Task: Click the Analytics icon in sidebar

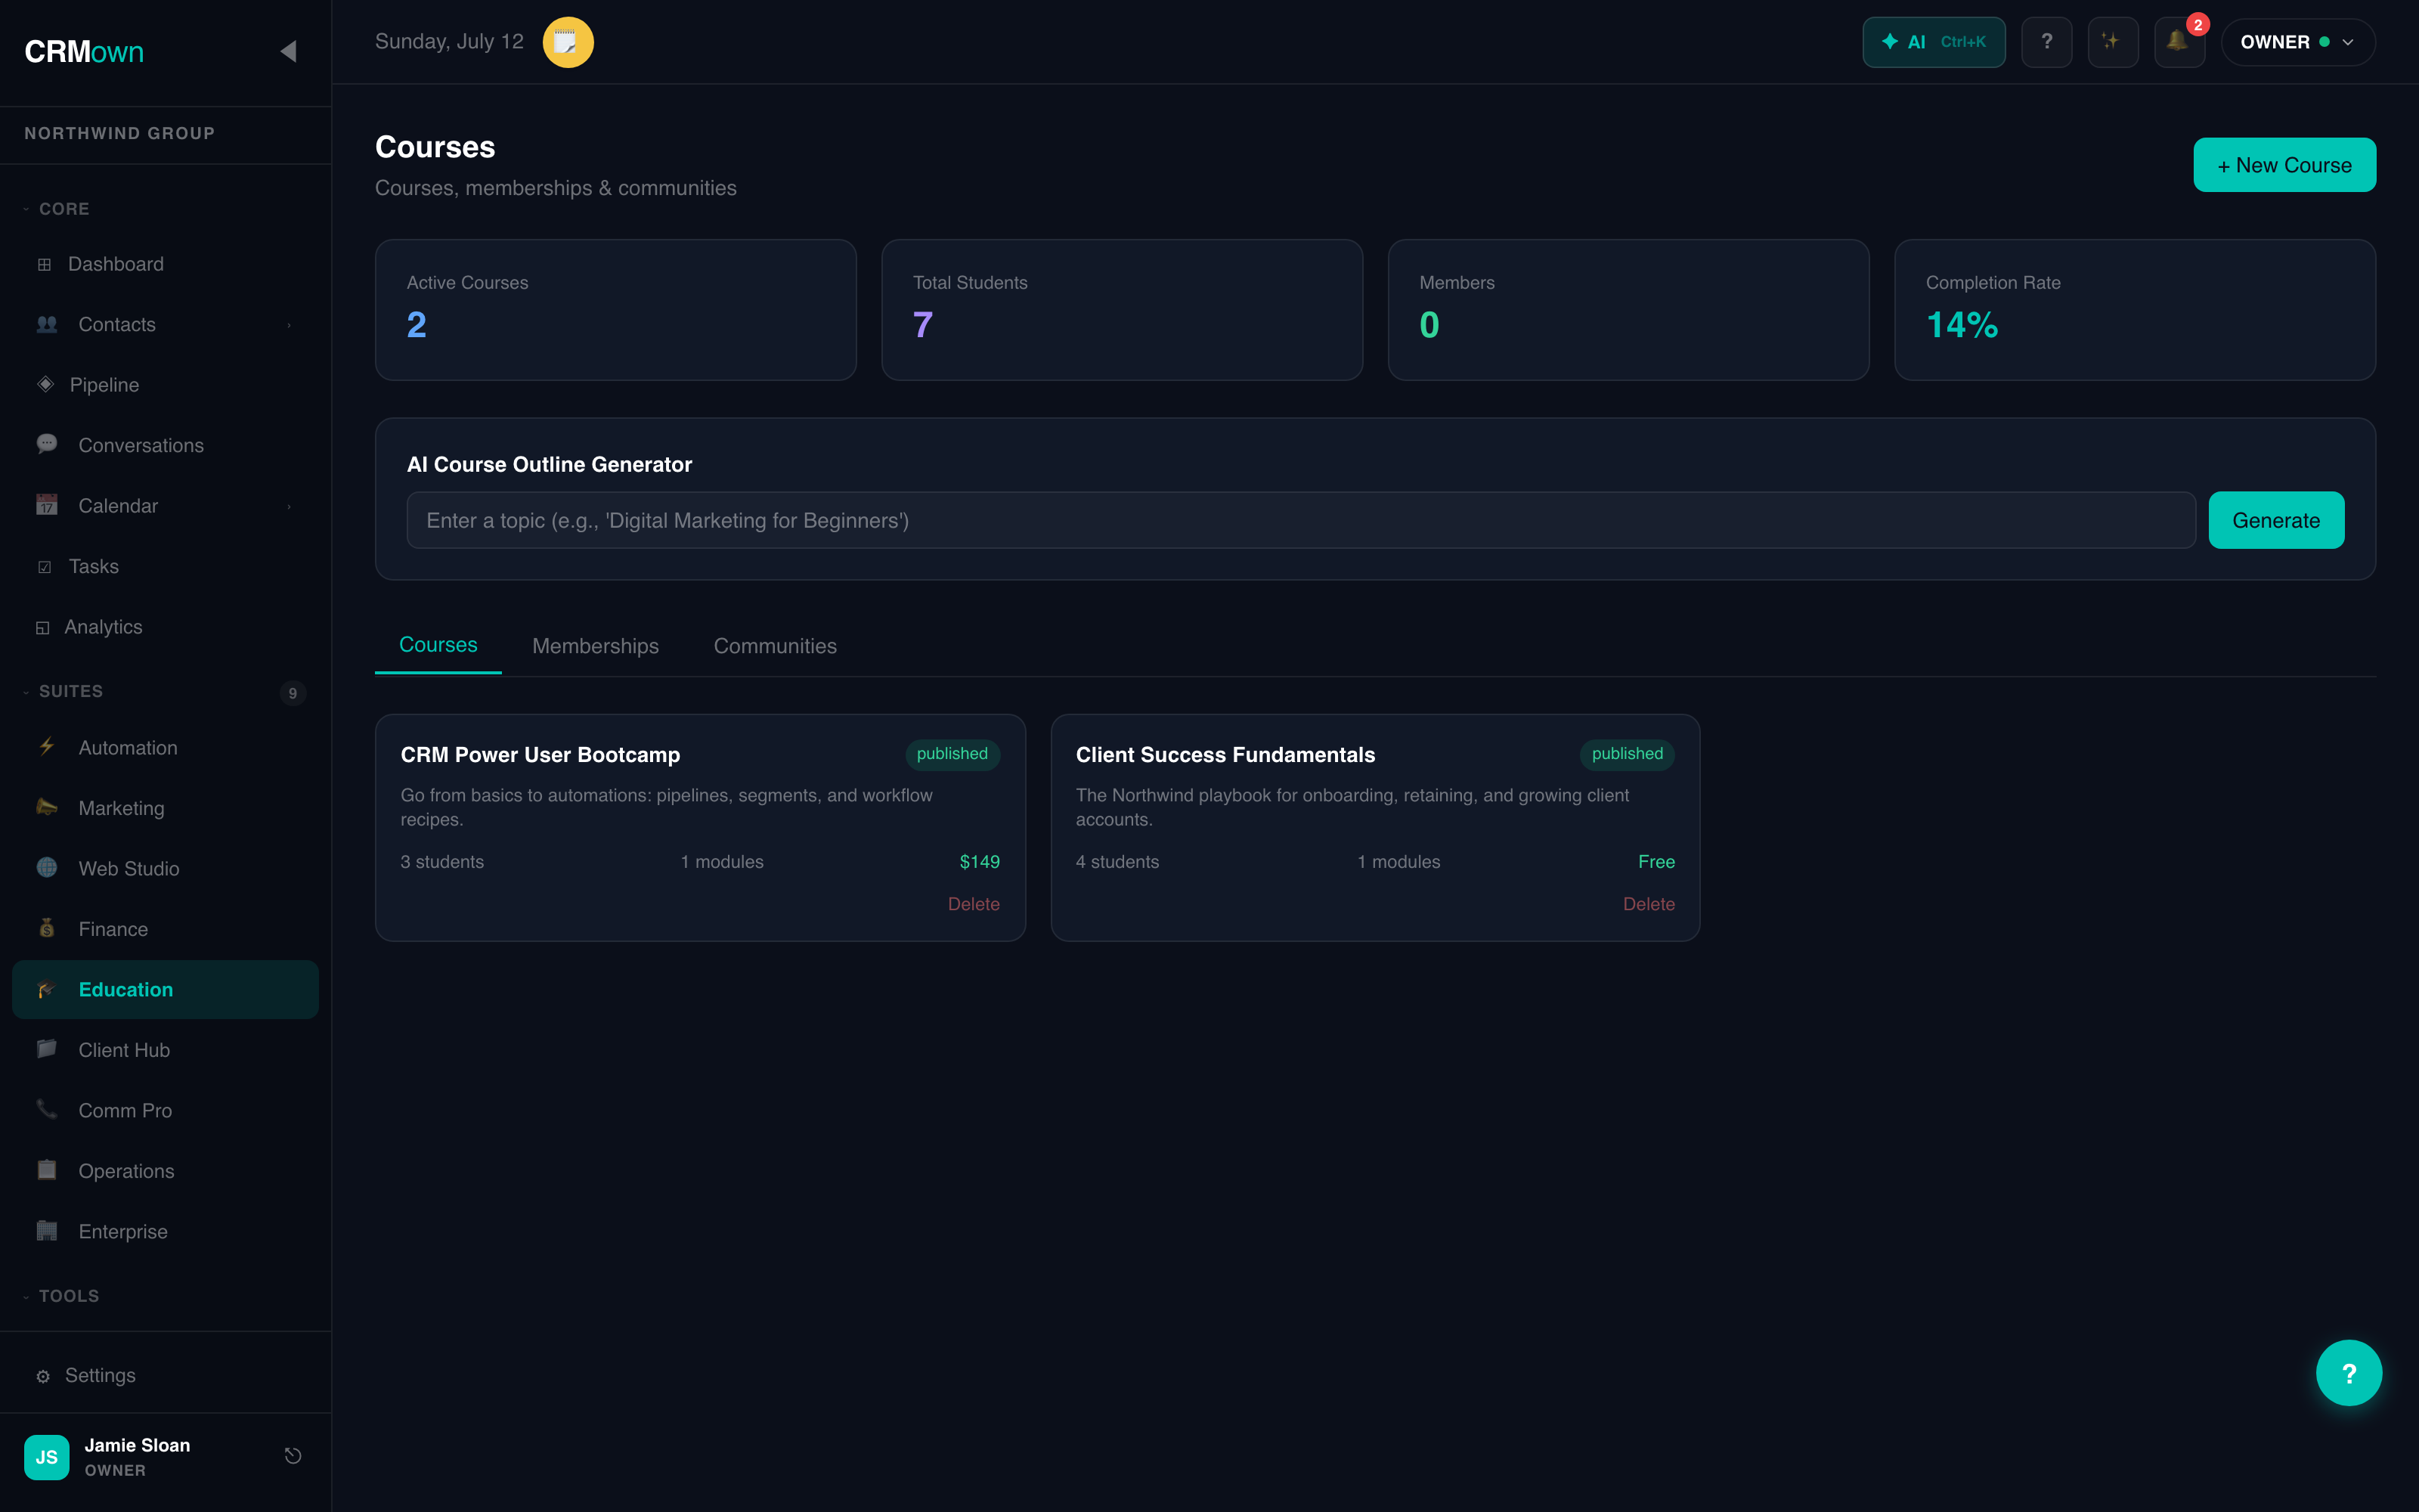Action: coord(43,628)
